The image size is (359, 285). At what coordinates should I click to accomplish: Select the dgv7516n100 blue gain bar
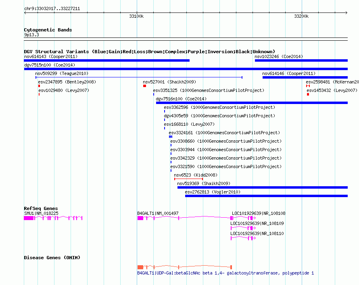(252, 103)
